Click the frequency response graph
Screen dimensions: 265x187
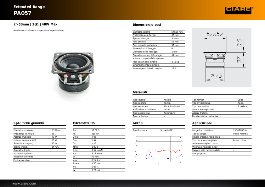coord(159,149)
